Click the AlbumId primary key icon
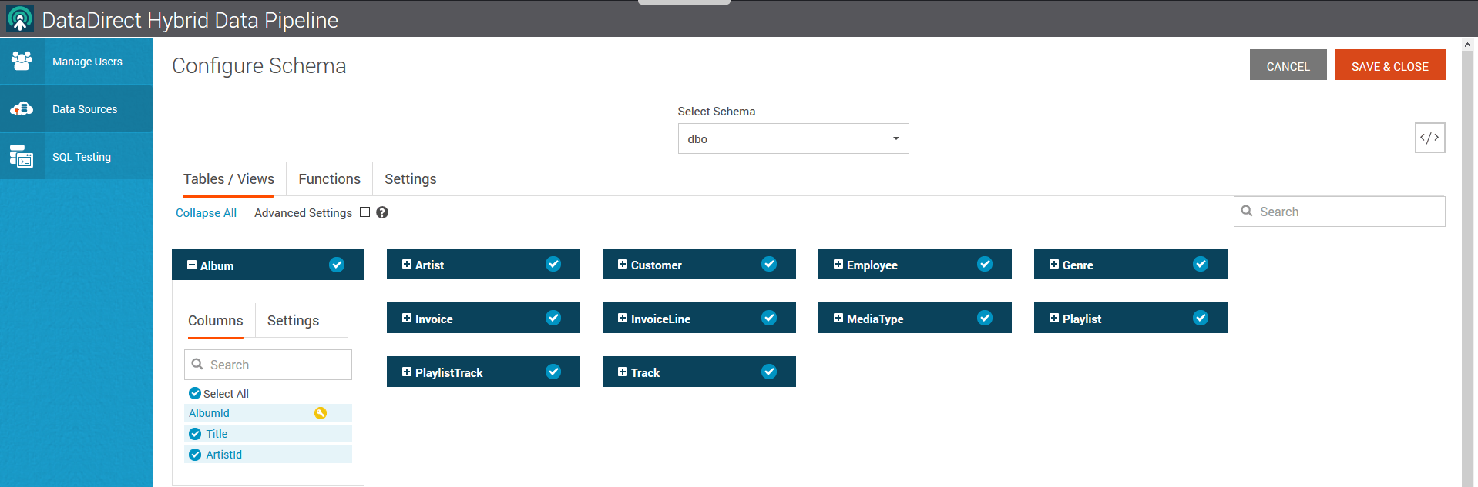Screen dimensions: 1478x487 point(321,413)
